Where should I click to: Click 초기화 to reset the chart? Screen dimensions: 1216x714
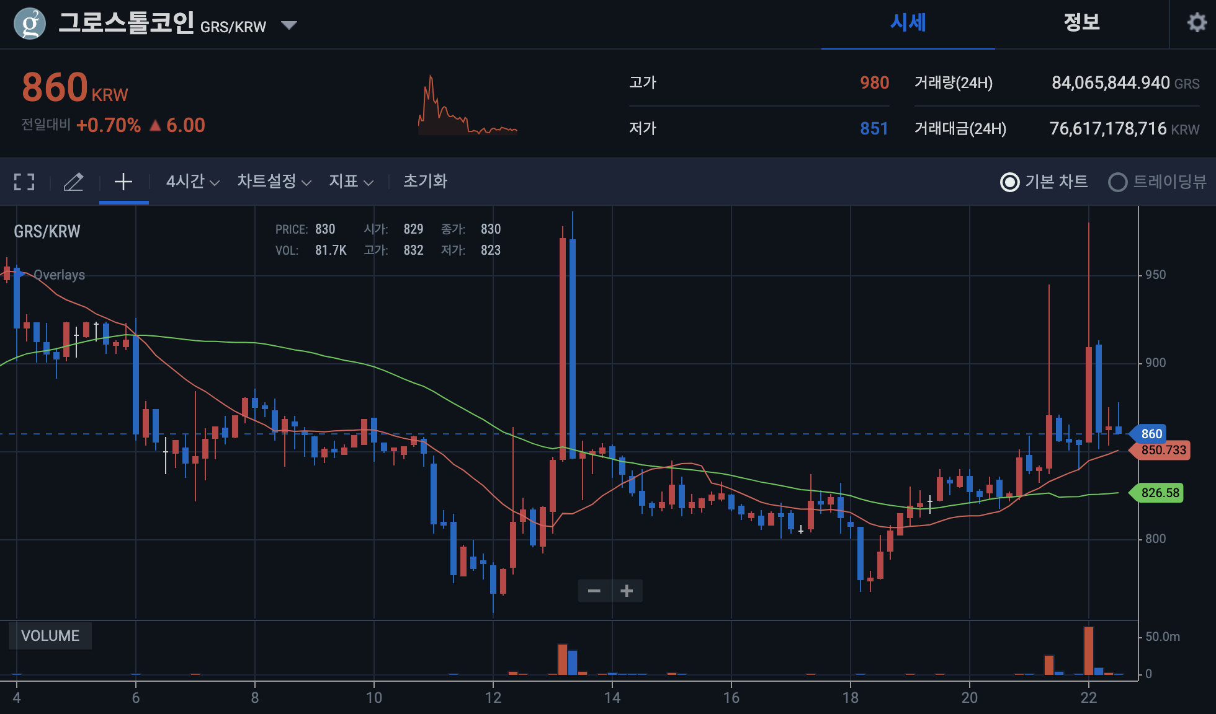click(x=425, y=181)
